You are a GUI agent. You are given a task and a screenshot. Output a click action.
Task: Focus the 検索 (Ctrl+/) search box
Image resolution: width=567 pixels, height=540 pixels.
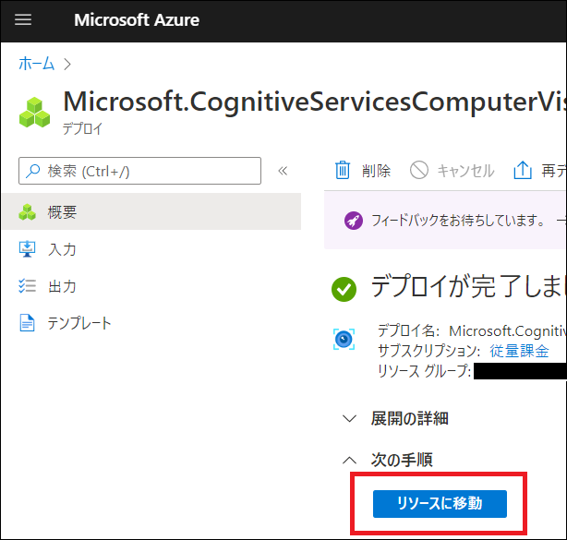click(139, 171)
